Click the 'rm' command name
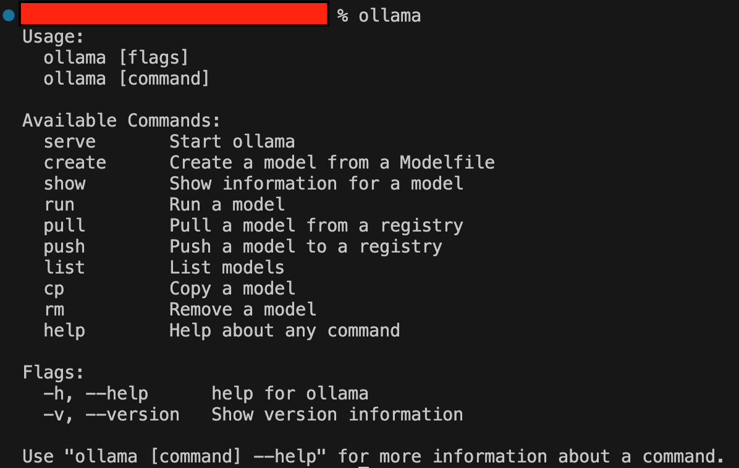The image size is (739, 468). (54, 310)
